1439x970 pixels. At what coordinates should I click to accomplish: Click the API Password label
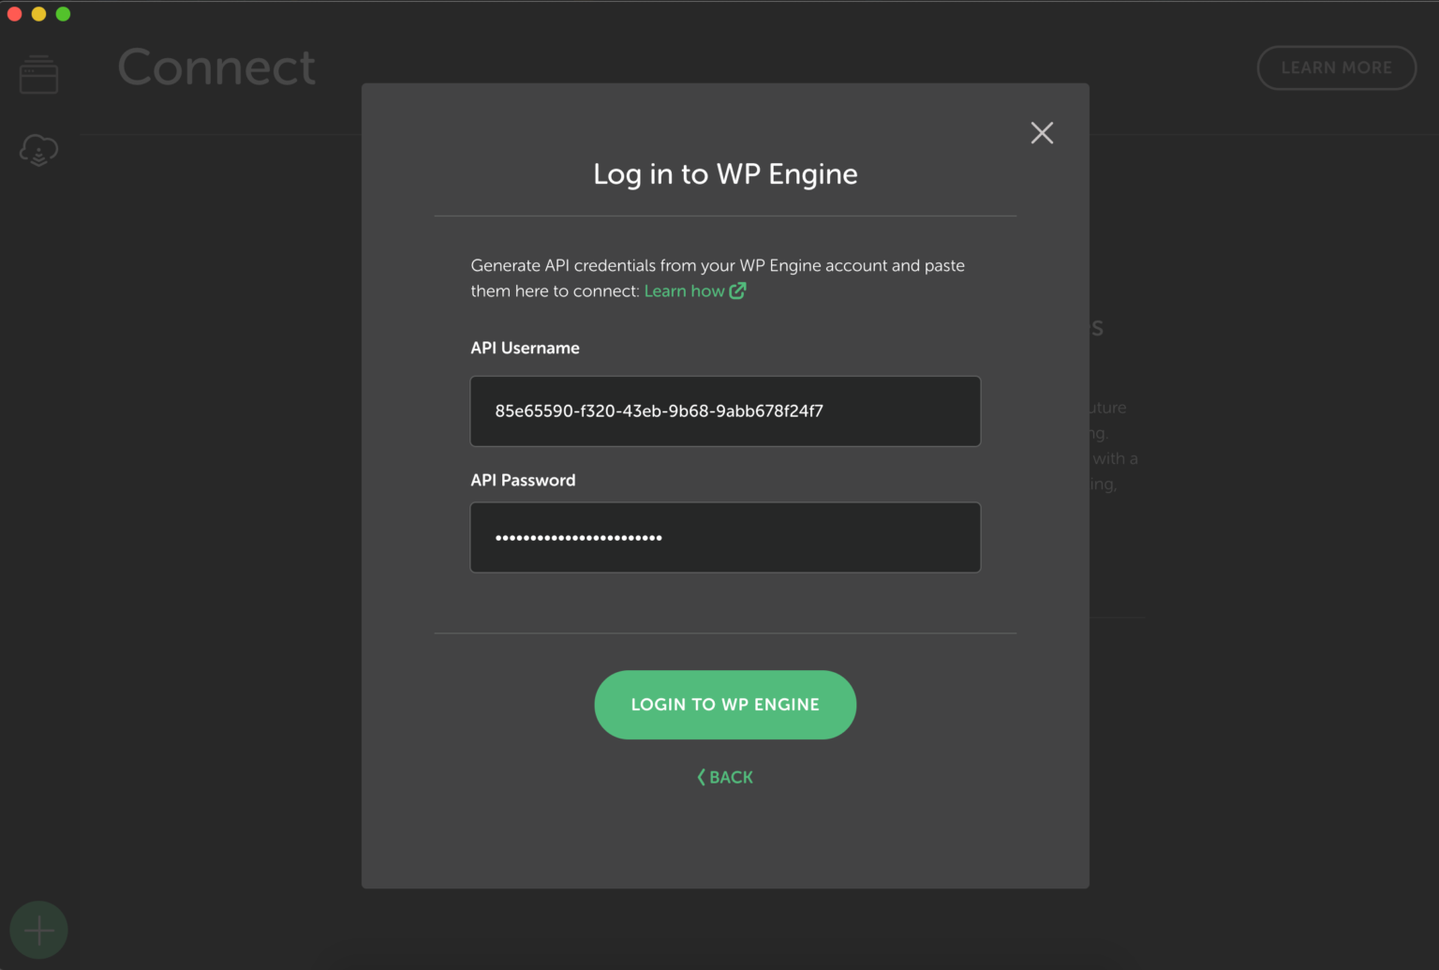point(523,480)
